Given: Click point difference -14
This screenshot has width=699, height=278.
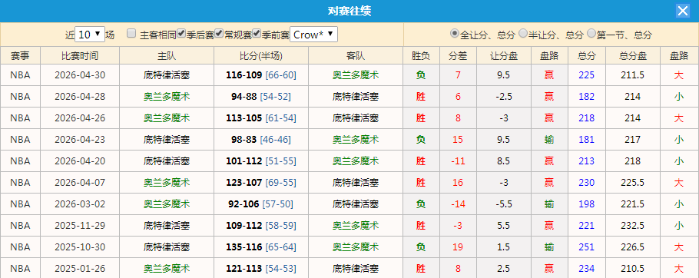Looking at the screenshot, I should 458,204.
